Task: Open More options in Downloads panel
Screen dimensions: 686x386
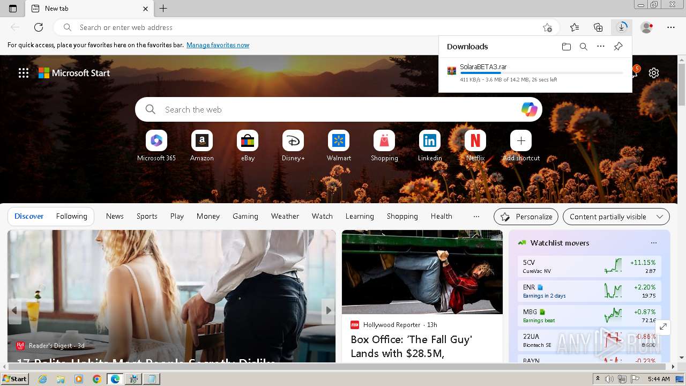Action: coord(601,47)
